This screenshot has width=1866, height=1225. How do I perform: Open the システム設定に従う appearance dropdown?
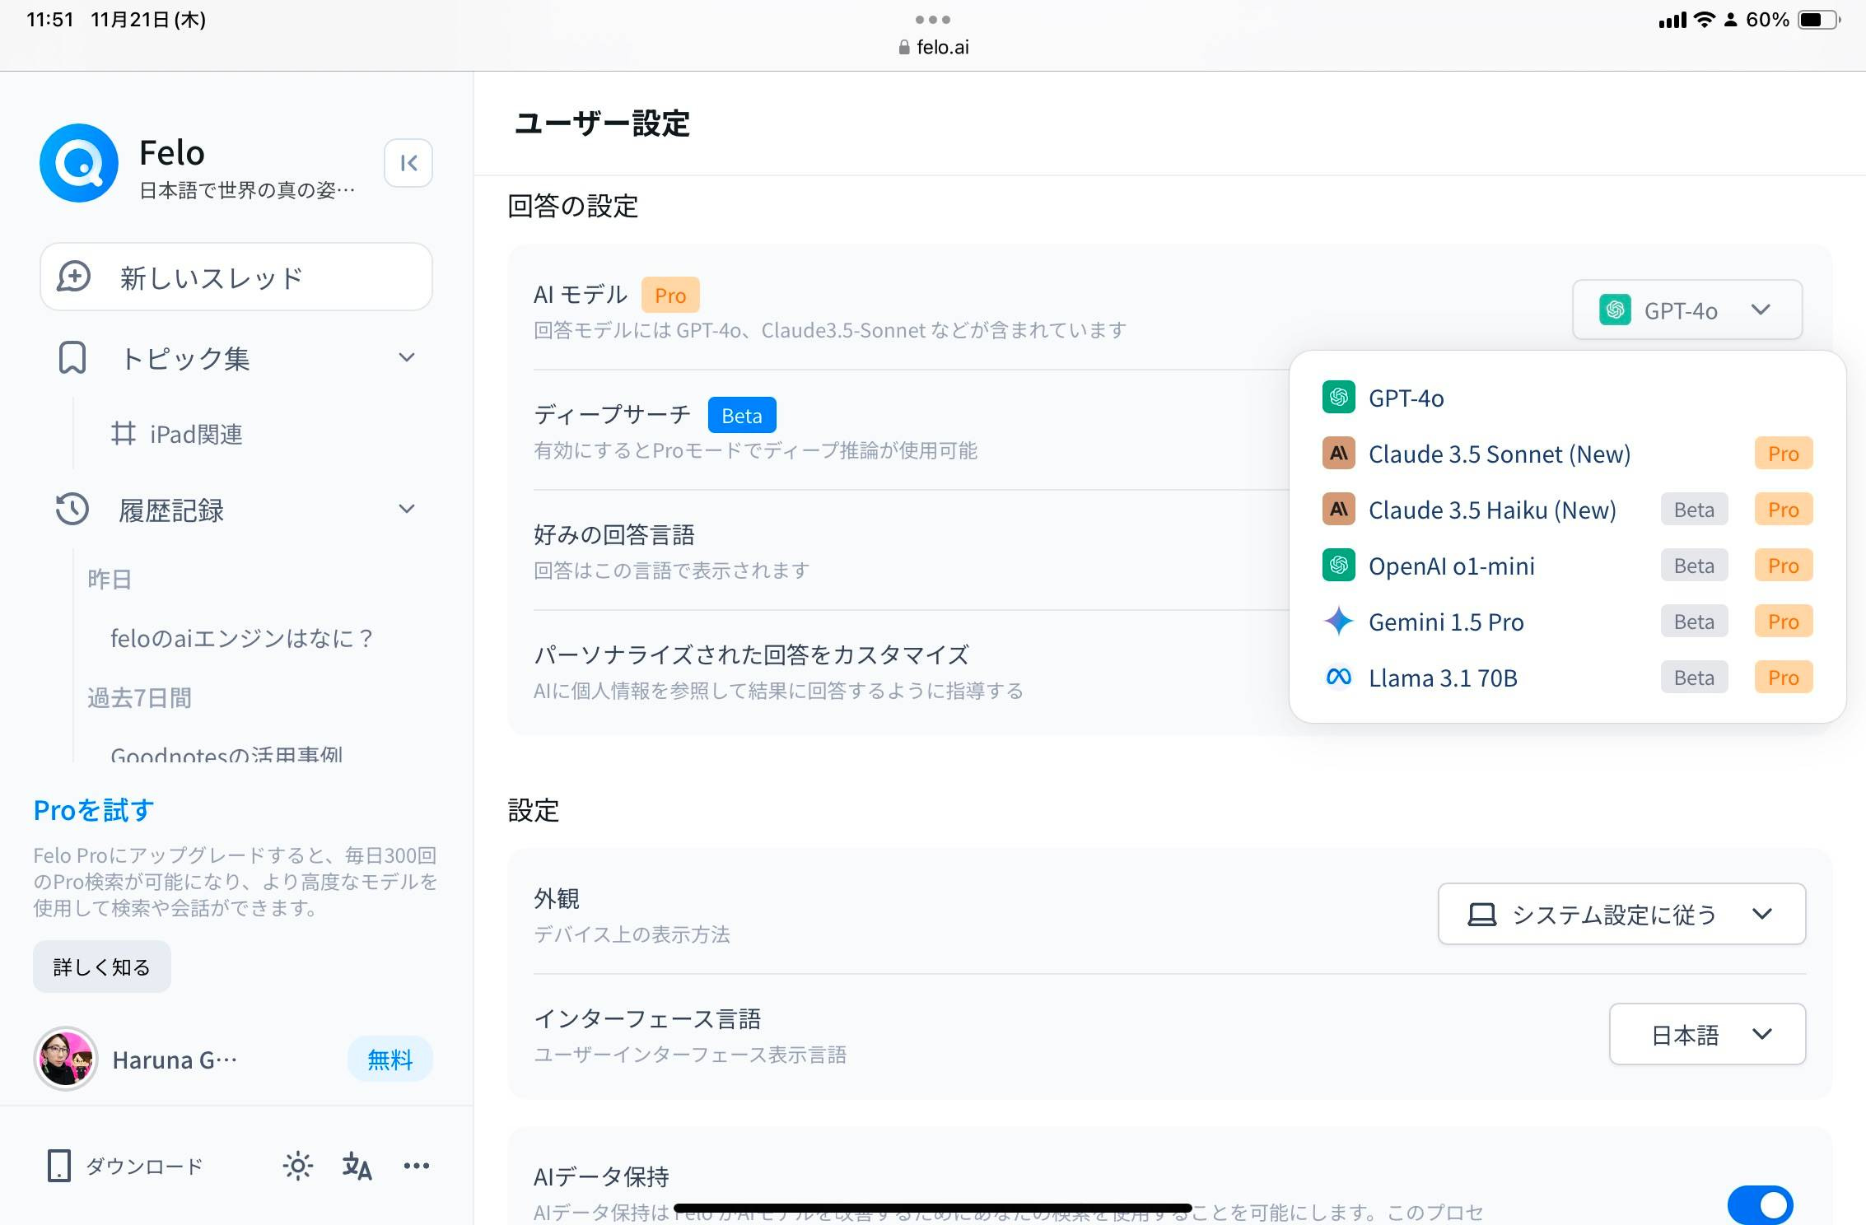point(1621,914)
